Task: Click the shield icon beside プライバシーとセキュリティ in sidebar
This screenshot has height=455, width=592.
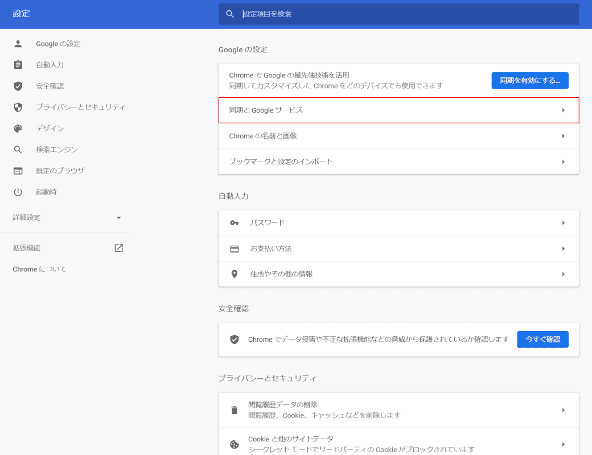Action: [x=18, y=107]
